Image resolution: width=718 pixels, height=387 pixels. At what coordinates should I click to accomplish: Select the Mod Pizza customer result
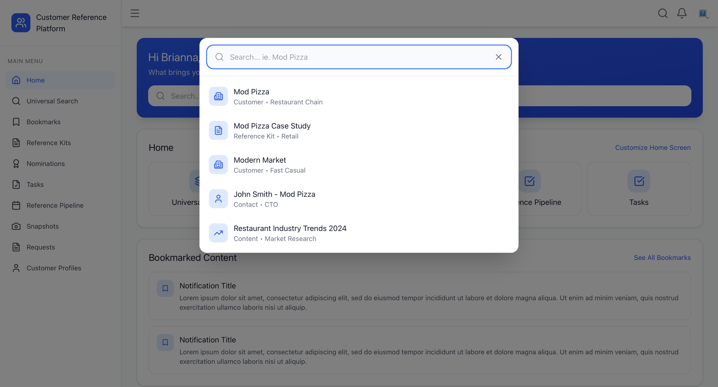(359, 96)
